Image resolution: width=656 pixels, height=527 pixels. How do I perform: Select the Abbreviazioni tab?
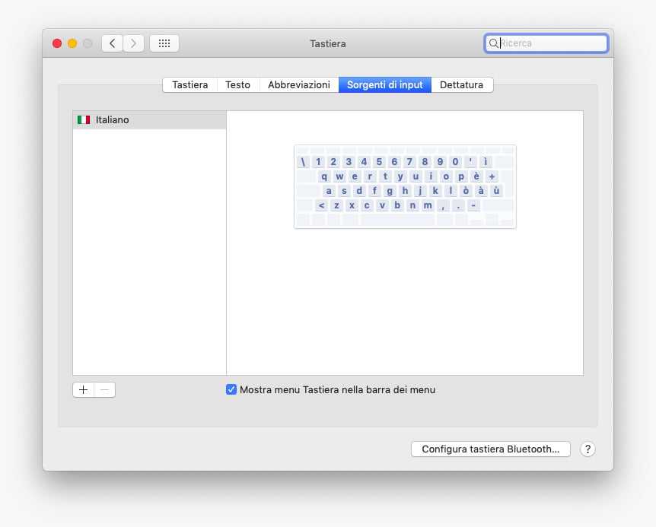point(299,85)
